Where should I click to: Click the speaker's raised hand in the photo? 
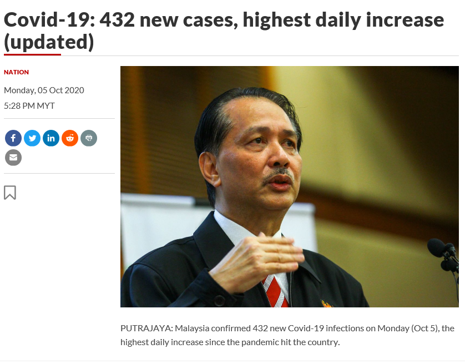(257, 261)
